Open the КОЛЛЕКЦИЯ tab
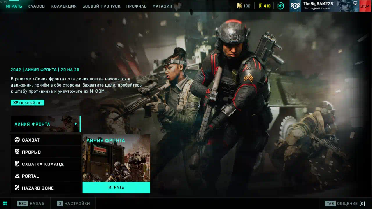 pyautogui.click(x=64, y=6)
